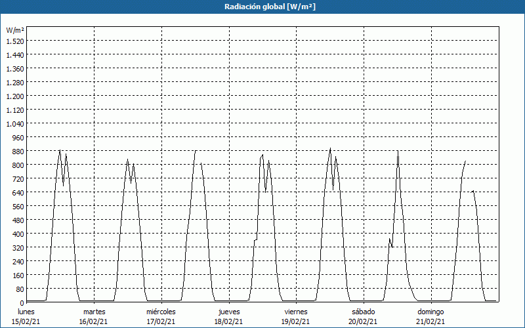Click the y-axis value '320'

pos(18,248)
